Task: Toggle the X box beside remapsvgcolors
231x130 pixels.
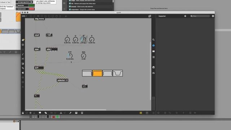Action: point(31,2)
